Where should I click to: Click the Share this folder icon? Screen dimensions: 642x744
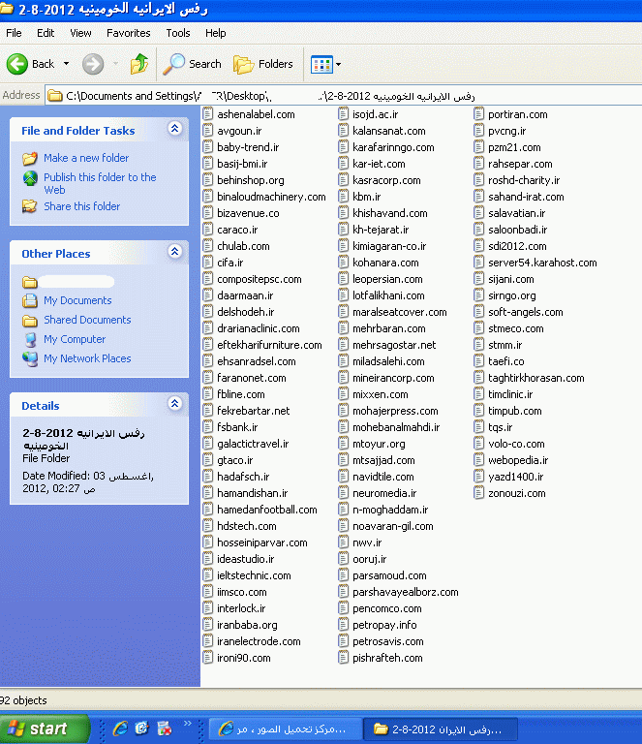[30, 206]
